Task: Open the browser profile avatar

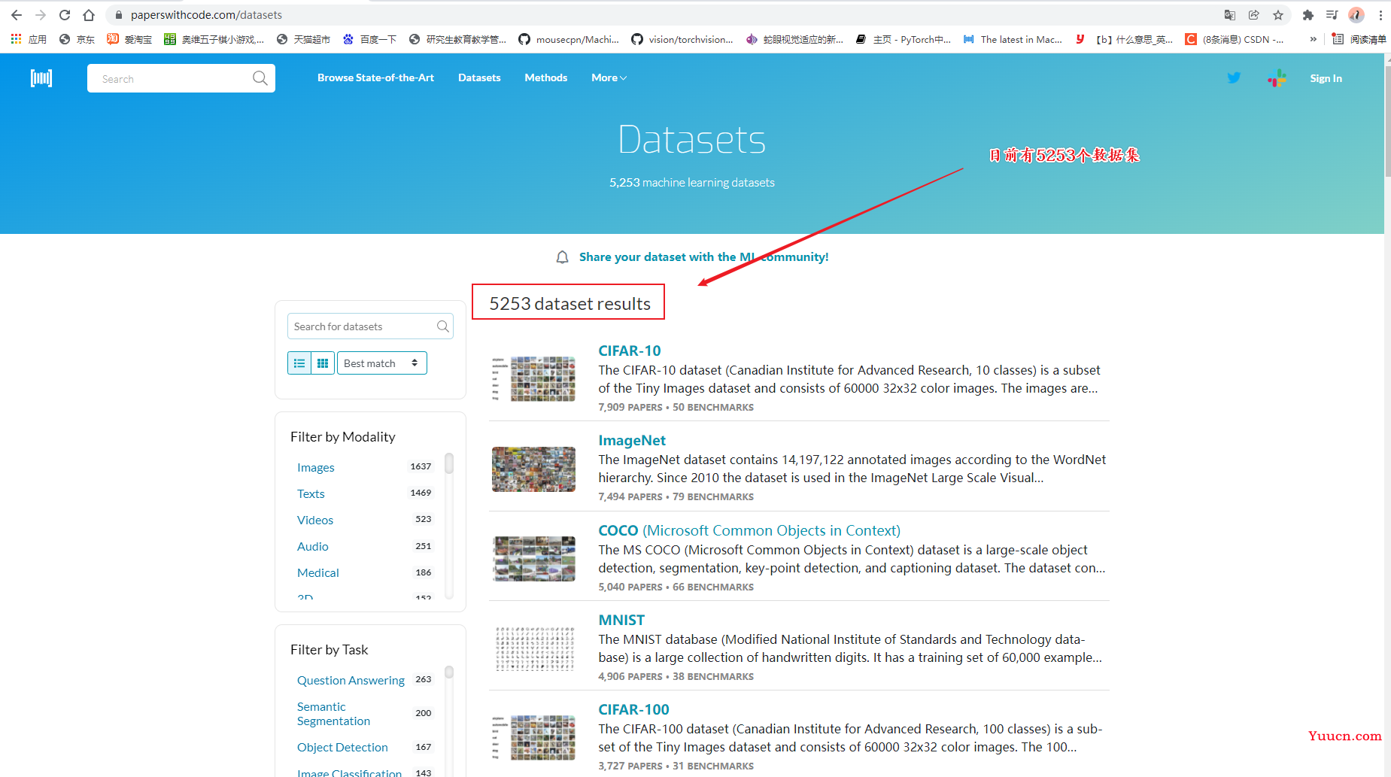Action: (1356, 15)
